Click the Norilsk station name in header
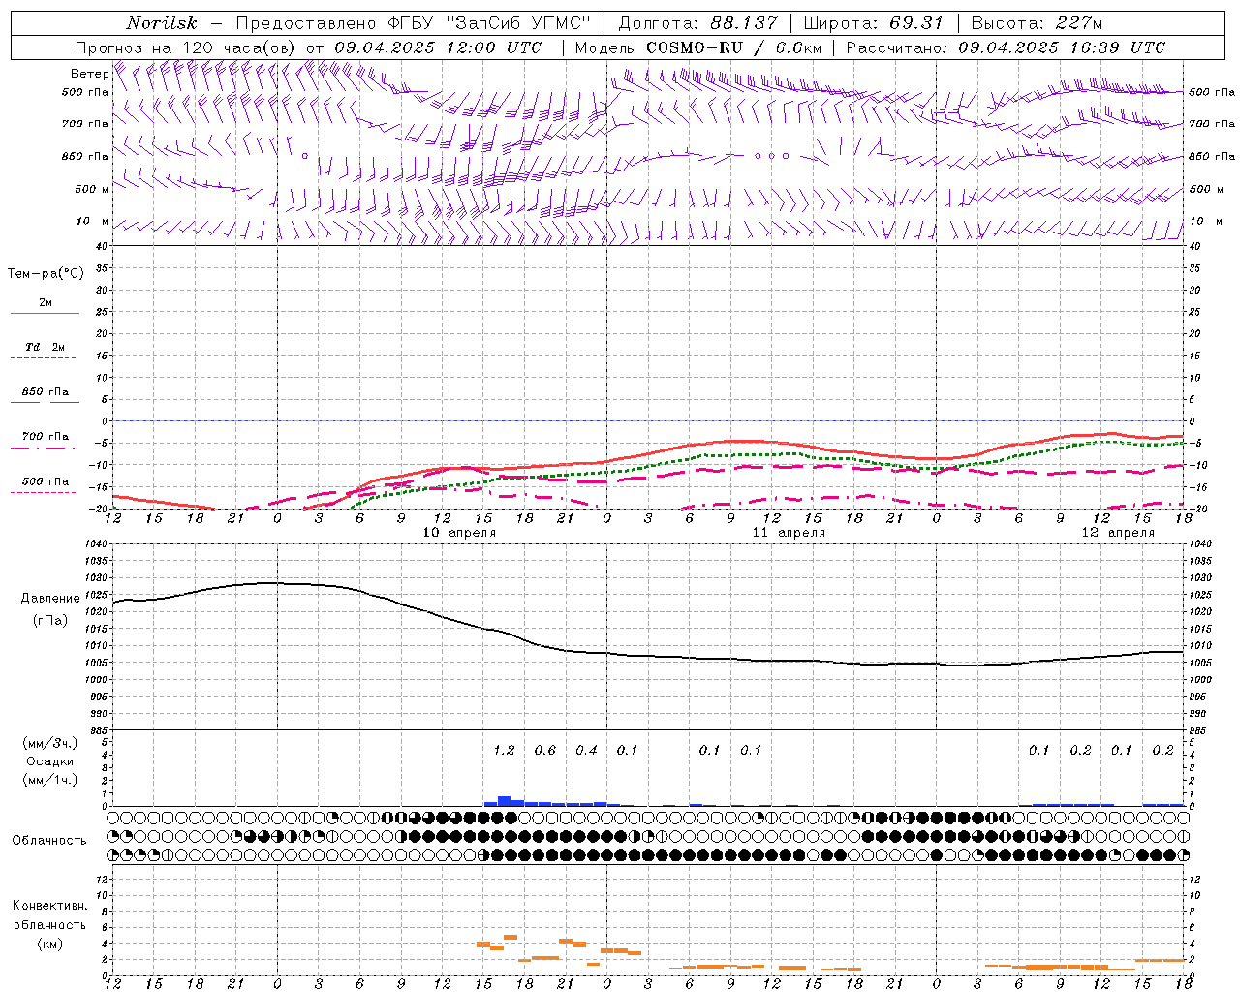This screenshot has width=1240, height=992. pos(161,23)
